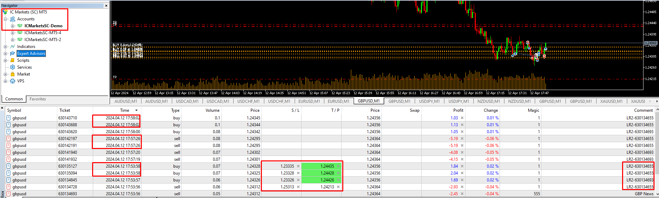Remove the take profit 1.24213 via its x
659x198 pixels.
coord(338,187)
